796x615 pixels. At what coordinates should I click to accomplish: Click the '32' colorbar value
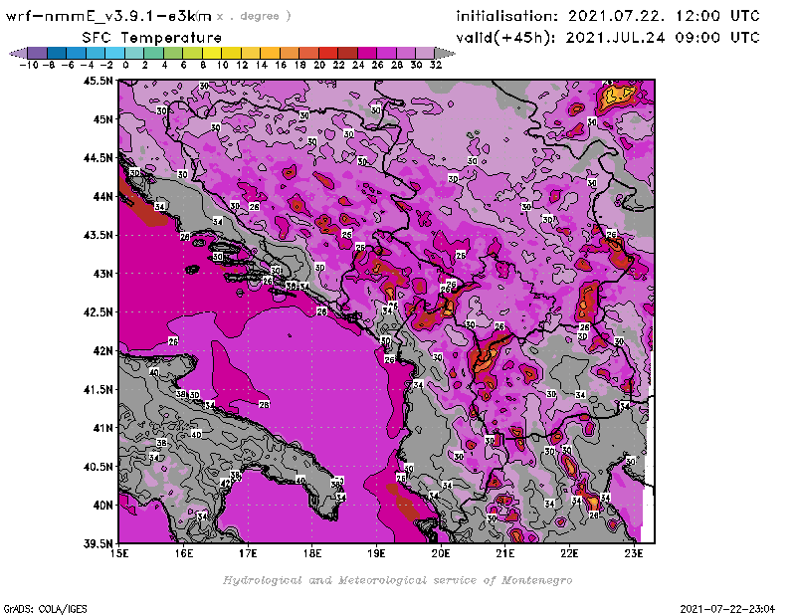click(436, 65)
